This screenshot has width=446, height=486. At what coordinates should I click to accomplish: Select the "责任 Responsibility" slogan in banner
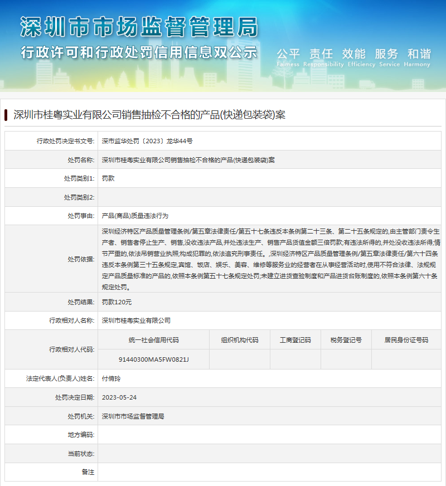click(x=323, y=57)
